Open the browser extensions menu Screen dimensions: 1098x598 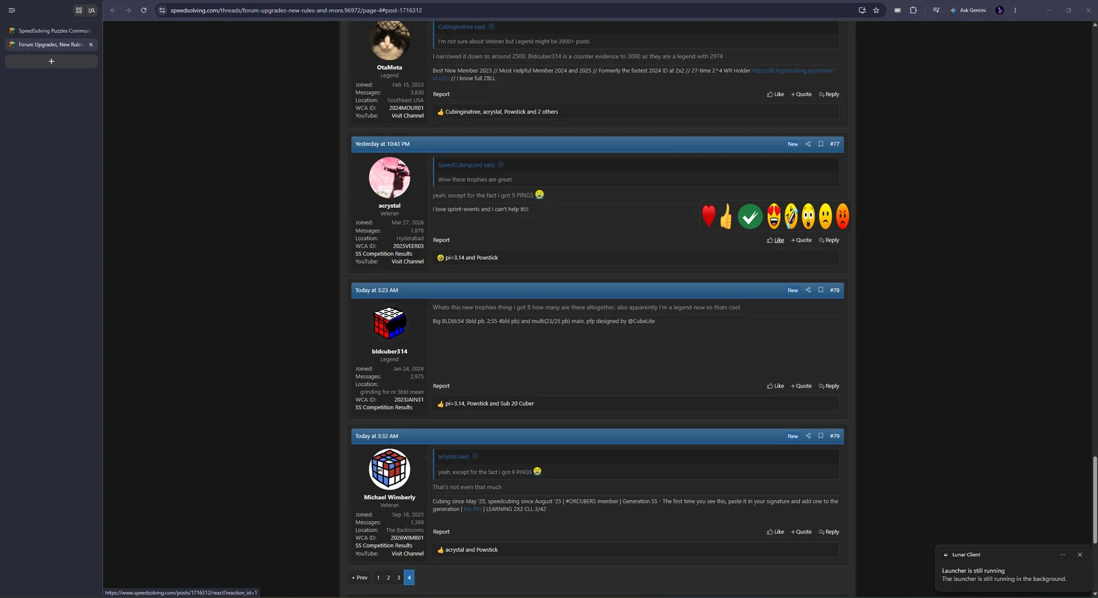[x=913, y=10]
